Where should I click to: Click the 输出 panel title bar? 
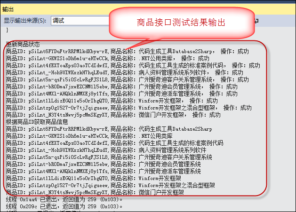(148, 9)
